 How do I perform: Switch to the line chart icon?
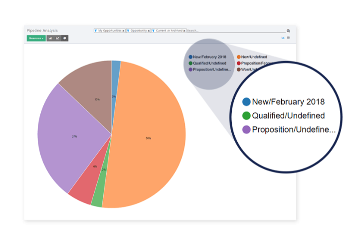[57, 38]
